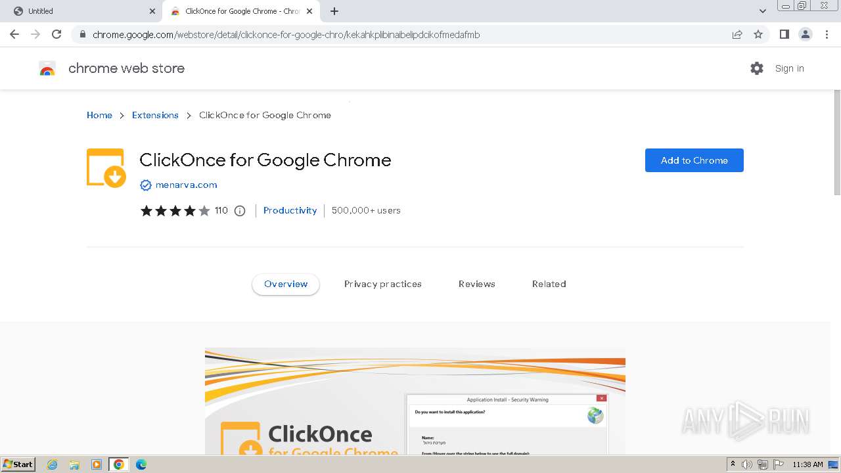Click Chrome icon in taskbar
The image size is (841, 473).
pos(119,464)
